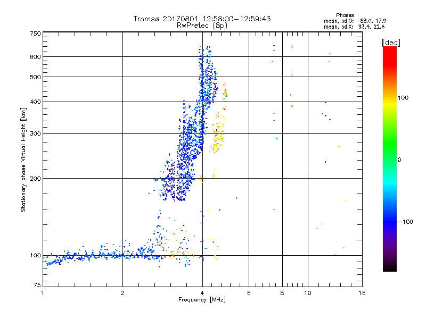Click the plot title 'Tromsø 20170801 12:58:00–12:59:43'
The height and width of the screenshot is (319, 426).
[202, 19]
